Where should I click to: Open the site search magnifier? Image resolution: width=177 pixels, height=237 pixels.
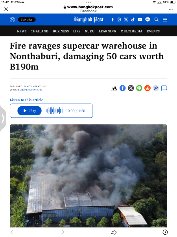pyautogui.click(x=157, y=19)
